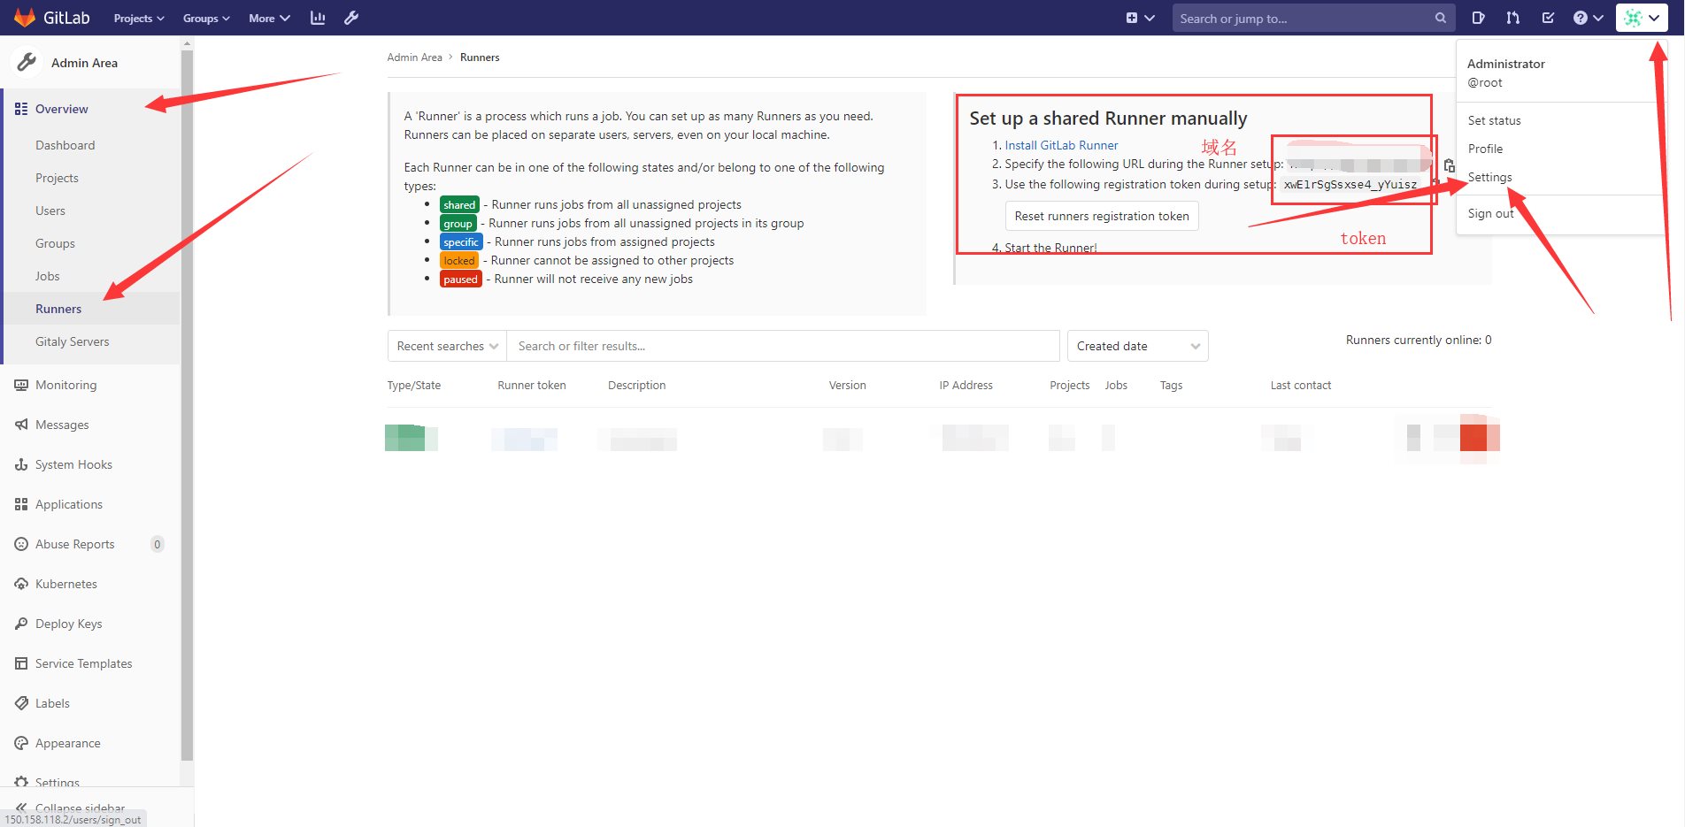Click the System Hooks icon
This screenshot has width=1685, height=827.
tap(21, 464)
